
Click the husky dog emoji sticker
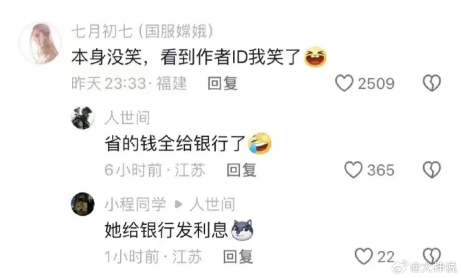tap(242, 230)
